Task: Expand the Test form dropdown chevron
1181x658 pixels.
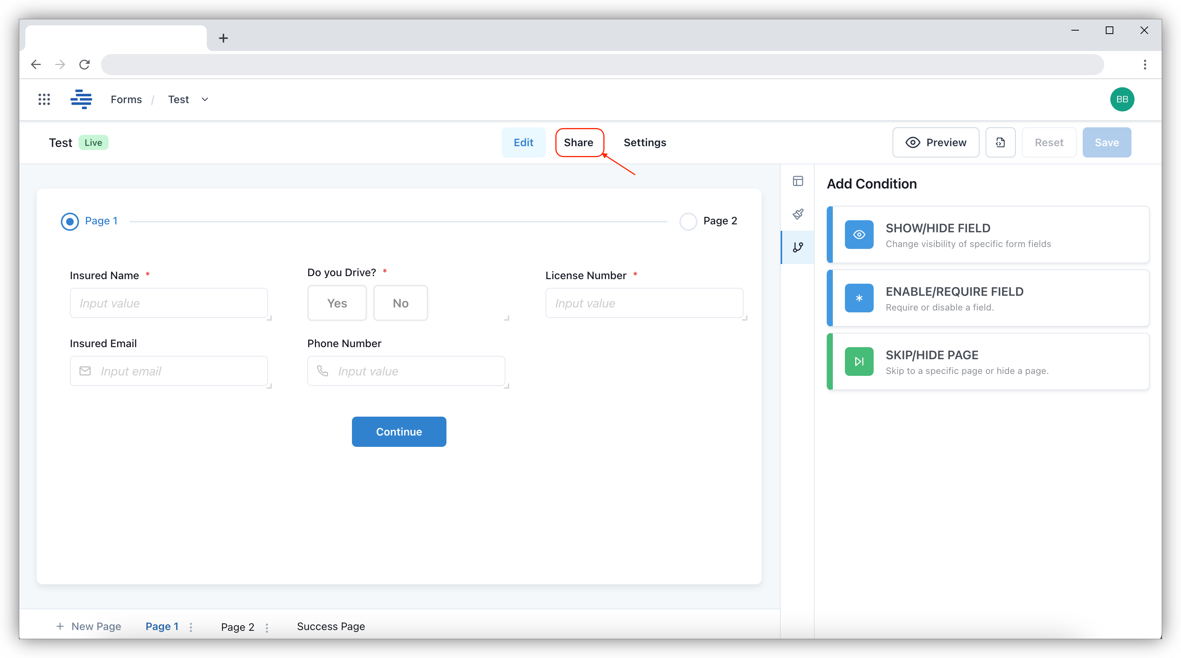Action: coord(205,99)
